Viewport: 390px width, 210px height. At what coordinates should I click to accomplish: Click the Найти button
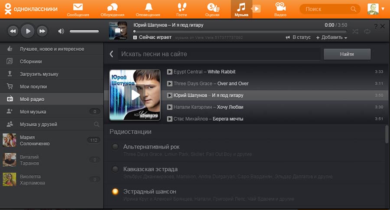347,54
